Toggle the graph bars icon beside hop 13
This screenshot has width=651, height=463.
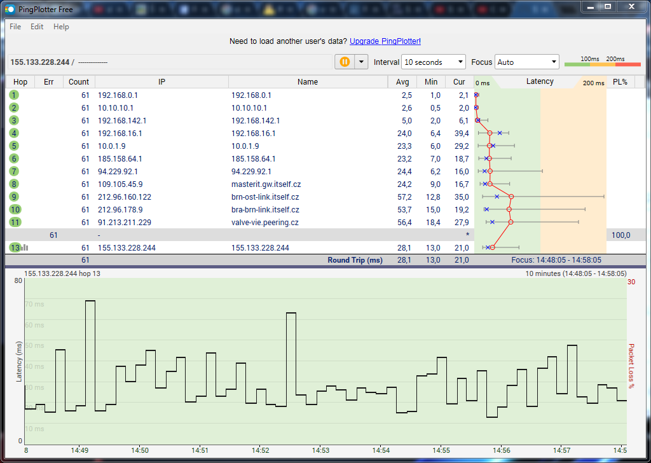[25, 247]
